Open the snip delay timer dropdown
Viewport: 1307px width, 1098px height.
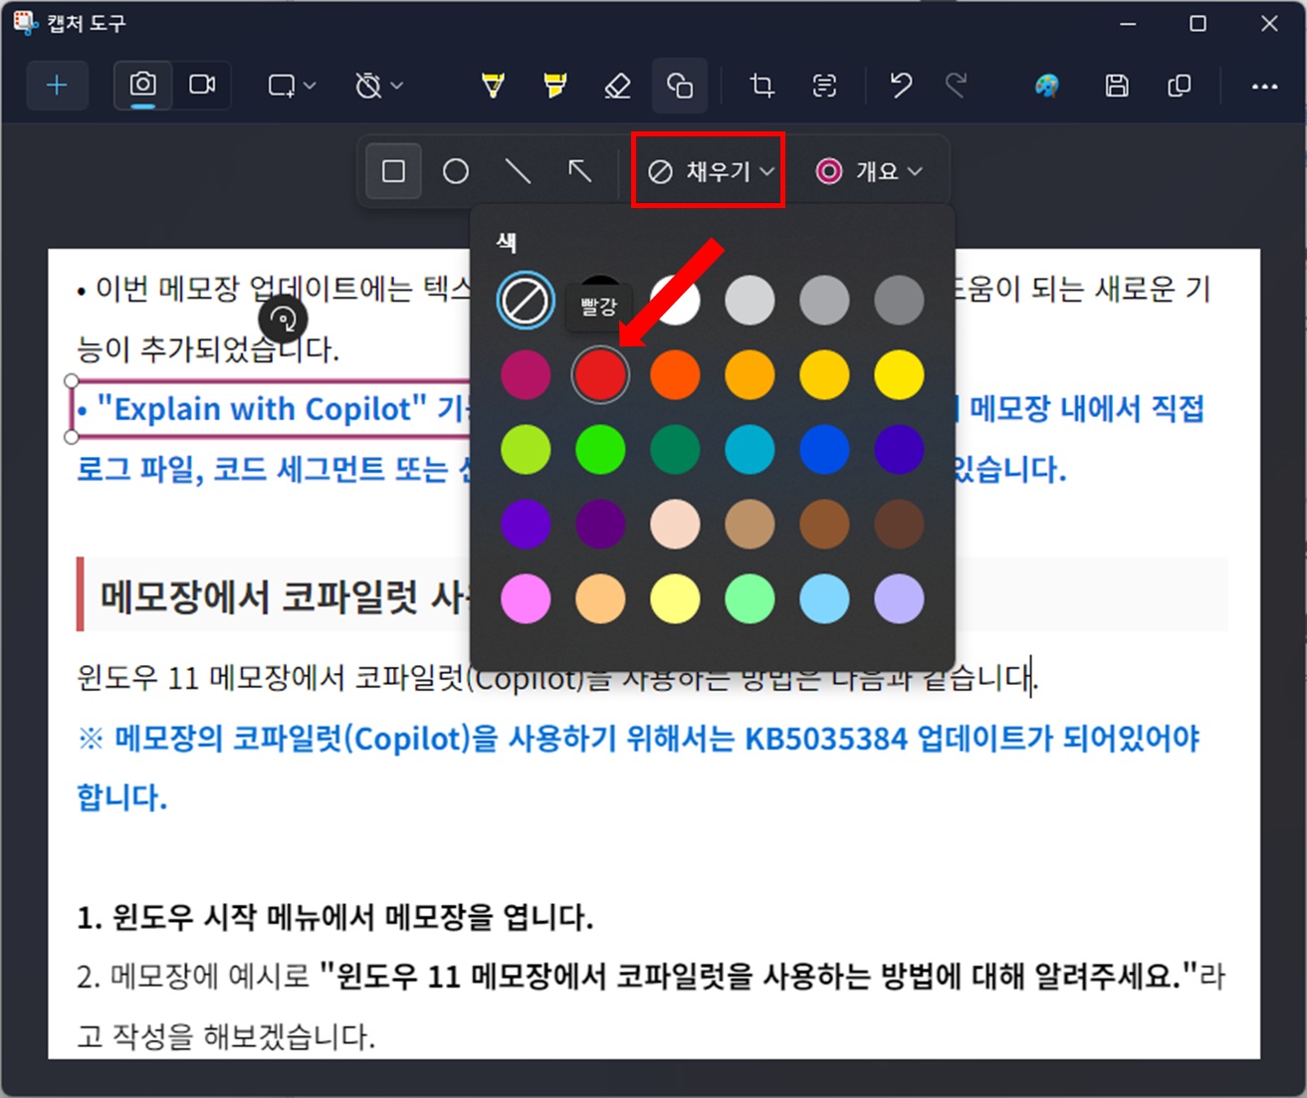click(379, 87)
